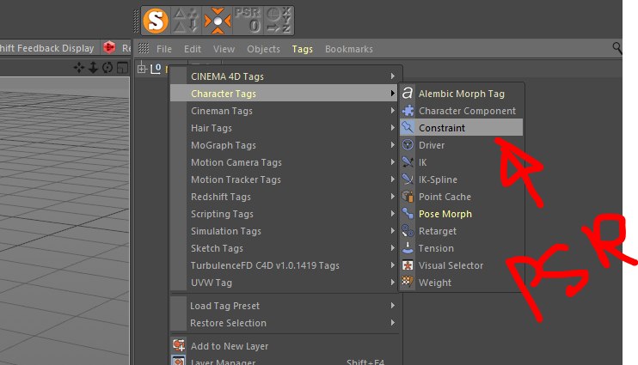Click the XYZ coordinate system icon
Viewport: 638px width, 365px height.
278,21
